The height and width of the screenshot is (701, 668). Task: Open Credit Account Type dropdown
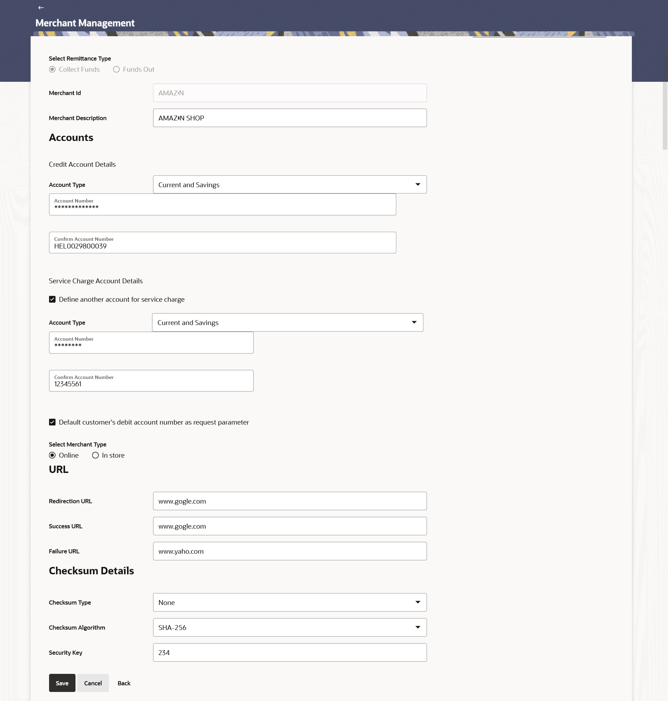(x=289, y=184)
